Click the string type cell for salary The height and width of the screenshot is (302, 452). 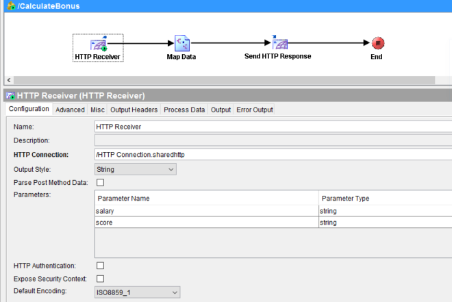coord(386,211)
